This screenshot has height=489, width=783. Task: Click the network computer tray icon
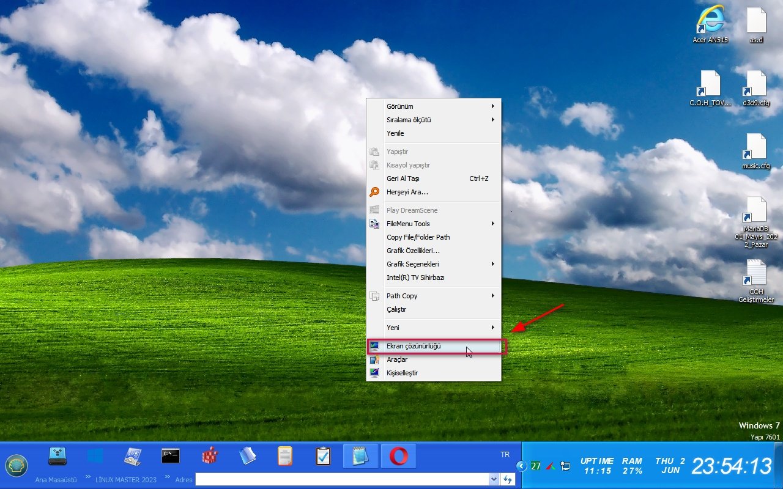coord(565,466)
